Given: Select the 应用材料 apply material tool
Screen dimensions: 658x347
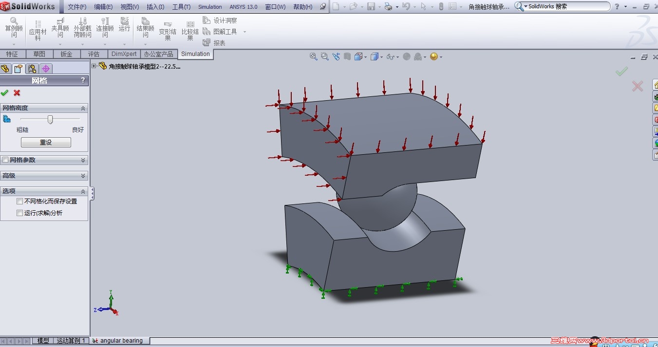Looking at the screenshot, I should click(38, 30).
